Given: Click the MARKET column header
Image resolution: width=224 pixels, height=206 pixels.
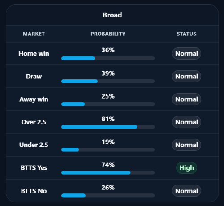Looking at the screenshot, I should 34,34.
